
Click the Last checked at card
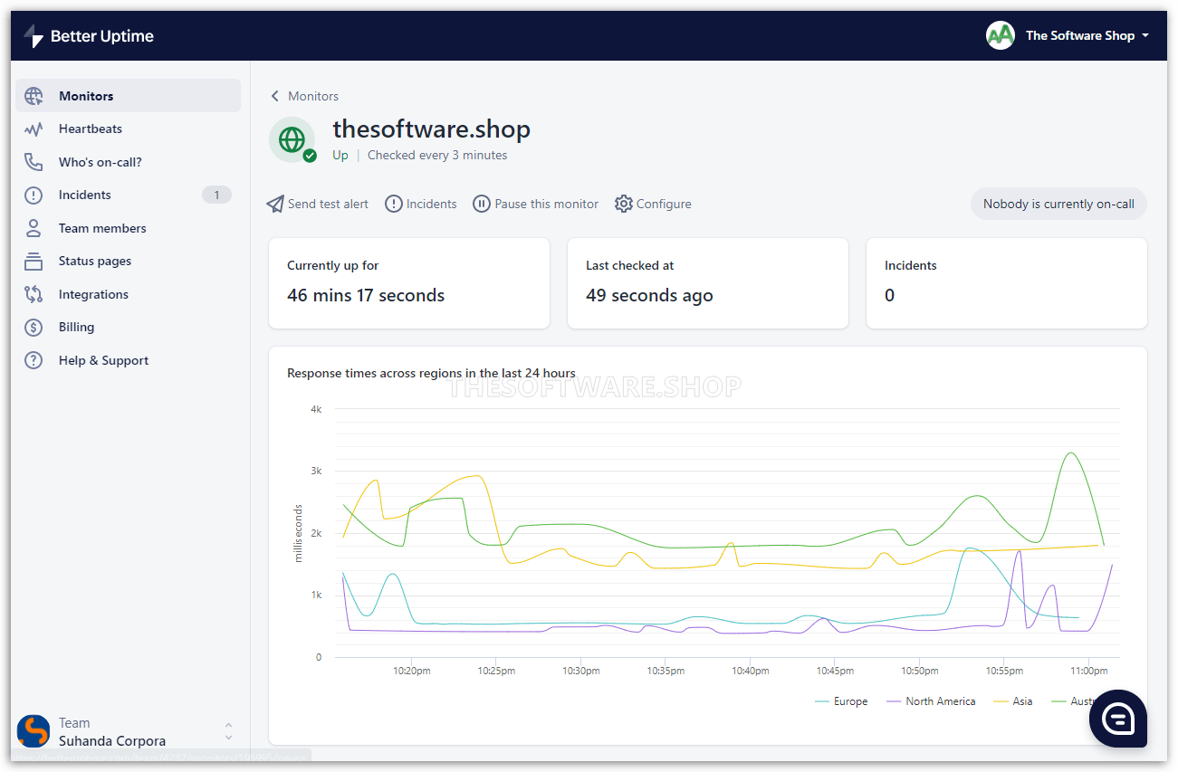(708, 283)
